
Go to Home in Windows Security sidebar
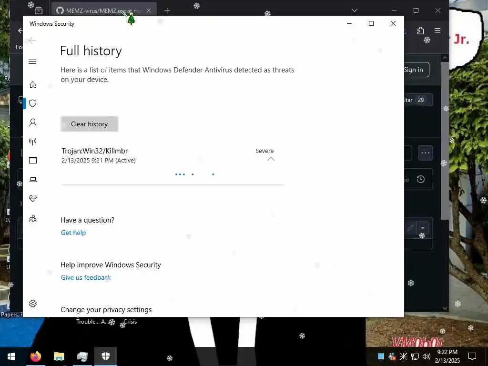[x=33, y=85]
